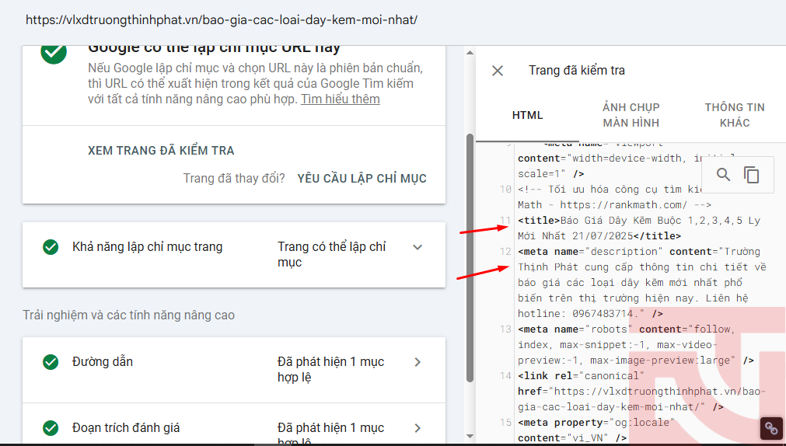Click meta description code on line 12
The image size is (786, 446).
[642, 283]
